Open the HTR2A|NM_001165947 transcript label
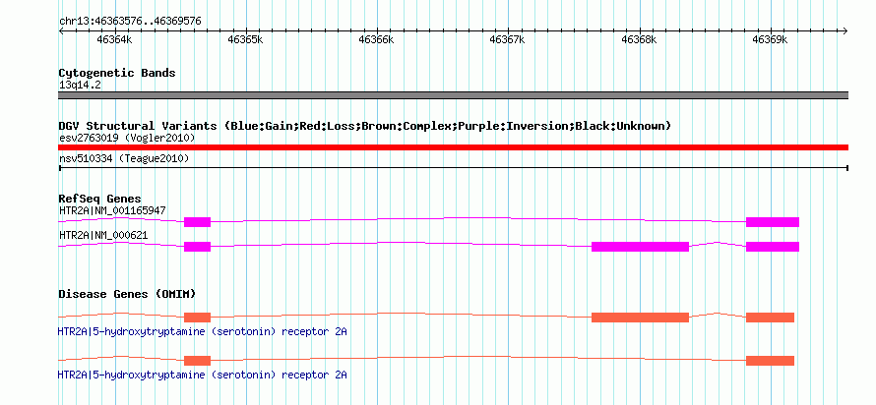The image size is (876, 405). (112, 210)
